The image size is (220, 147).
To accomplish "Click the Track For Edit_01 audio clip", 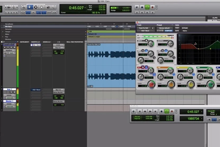I will point(111,66).
